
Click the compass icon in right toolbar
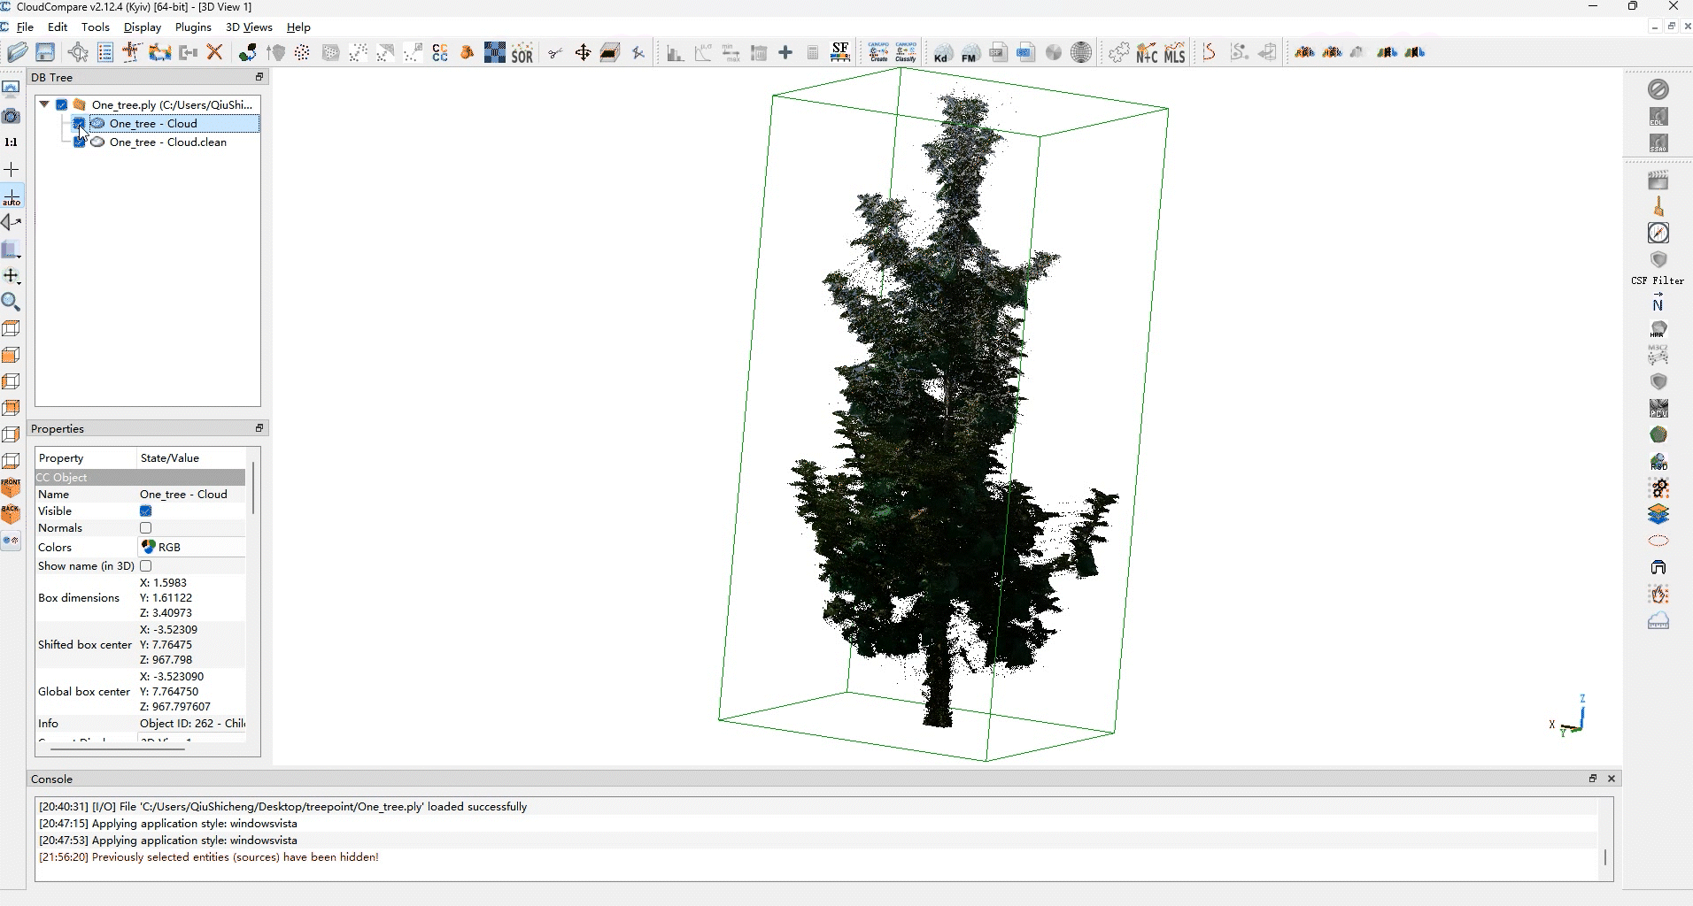point(1658,233)
